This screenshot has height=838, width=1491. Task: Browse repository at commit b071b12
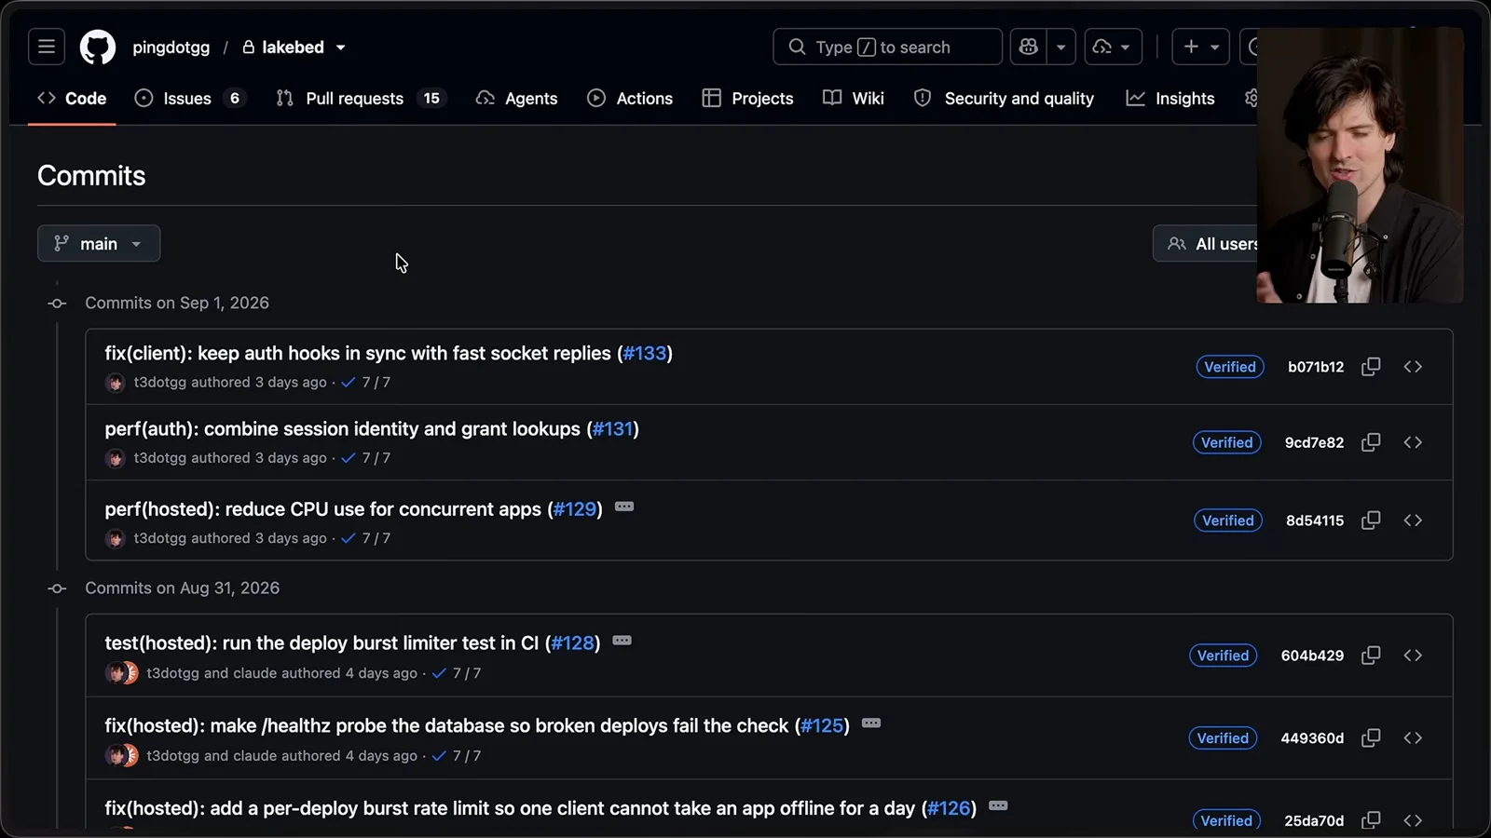(x=1413, y=367)
